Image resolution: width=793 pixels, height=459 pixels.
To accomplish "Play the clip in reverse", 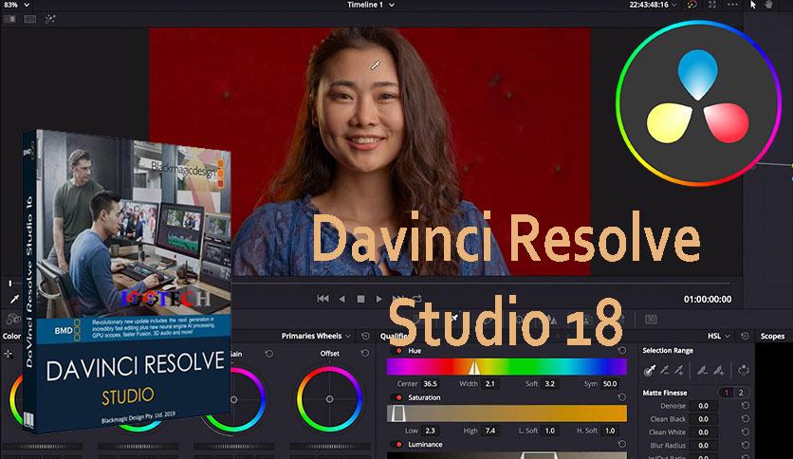I will 341,299.
